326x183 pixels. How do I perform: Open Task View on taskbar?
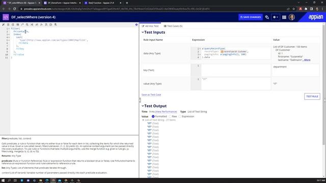[x=15, y=180]
